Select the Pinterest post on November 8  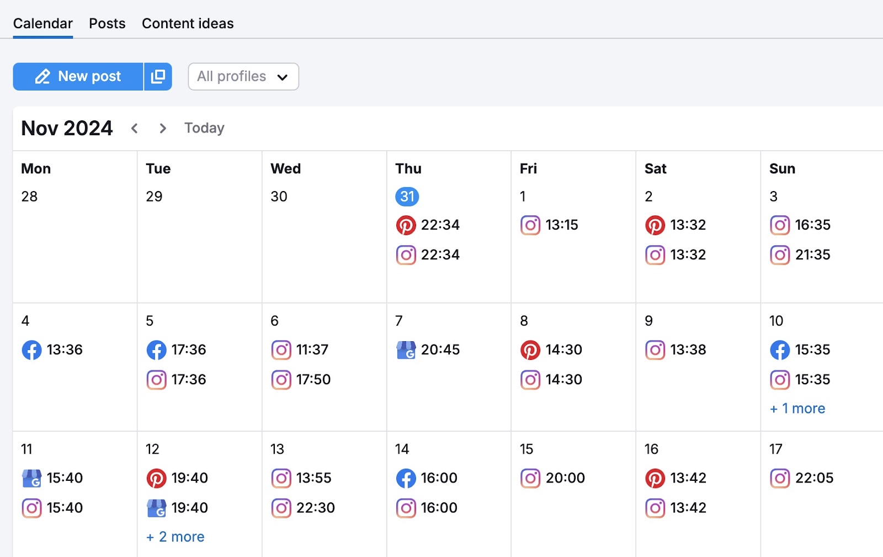coord(530,349)
